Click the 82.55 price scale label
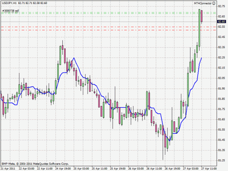The image size is (228, 171). coord(221,27)
